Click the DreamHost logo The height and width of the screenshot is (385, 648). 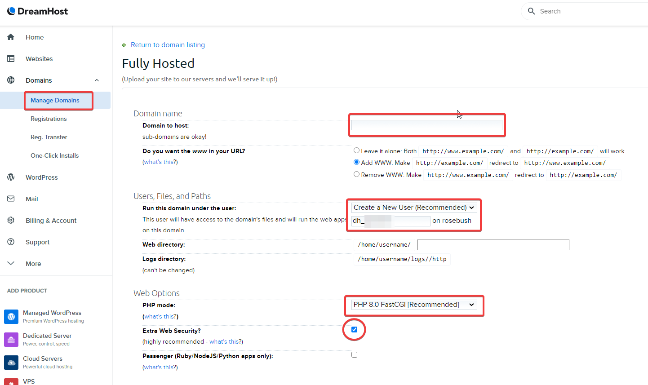click(37, 11)
